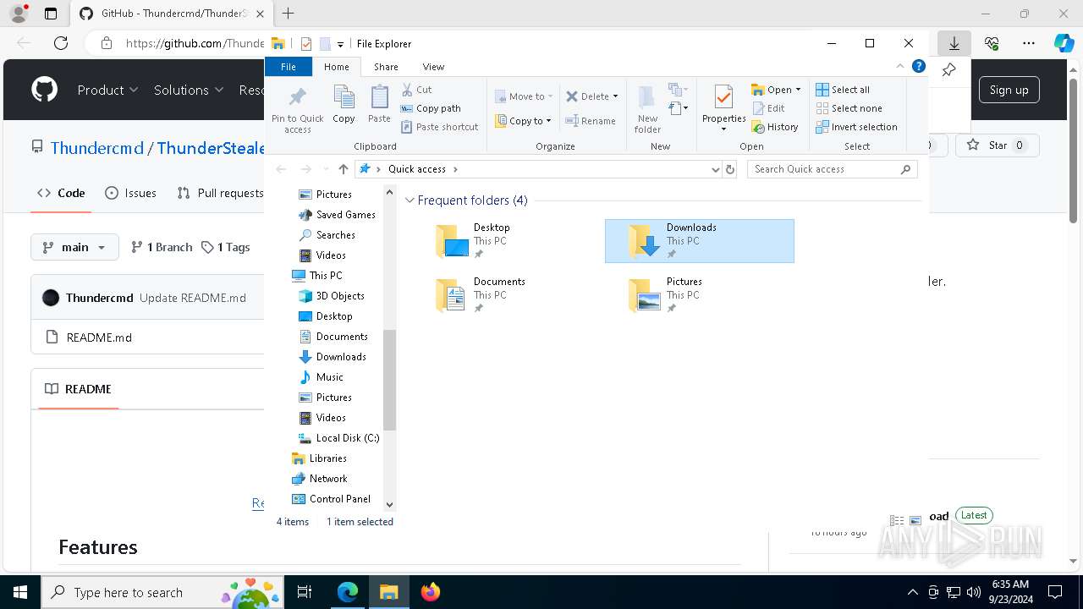The height and width of the screenshot is (609, 1083).
Task: Open the Delete dropdown arrow
Action: 615,96
